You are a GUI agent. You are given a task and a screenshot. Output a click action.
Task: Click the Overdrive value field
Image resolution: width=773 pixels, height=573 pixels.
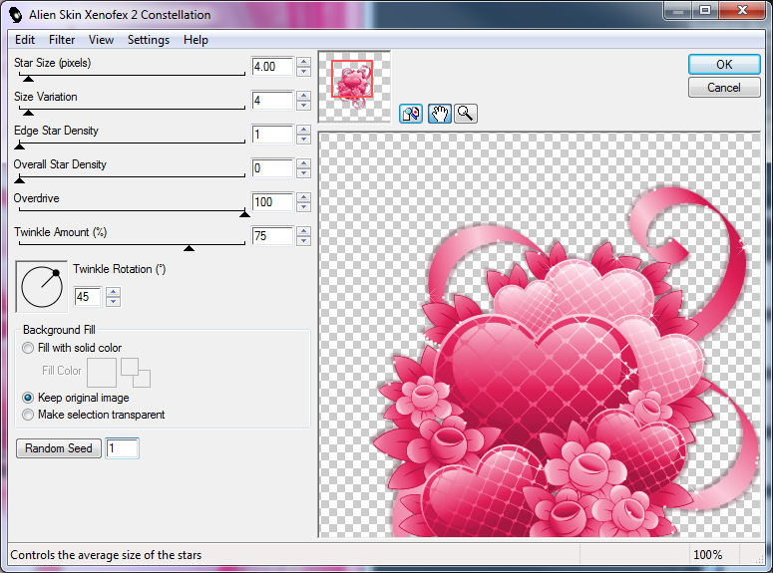click(x=272, y=202)
